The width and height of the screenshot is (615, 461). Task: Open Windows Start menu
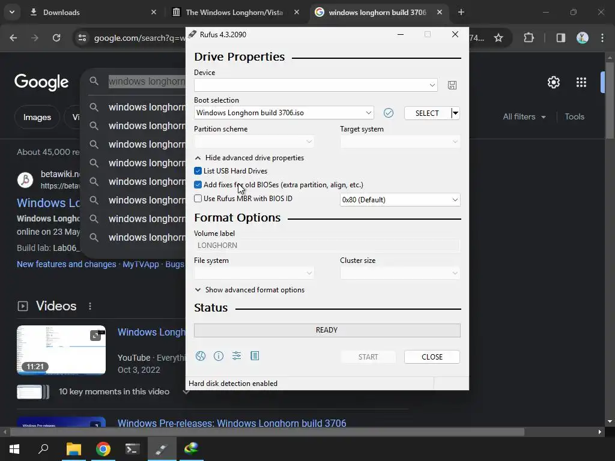pyautogui.click(x=14, y=449)
